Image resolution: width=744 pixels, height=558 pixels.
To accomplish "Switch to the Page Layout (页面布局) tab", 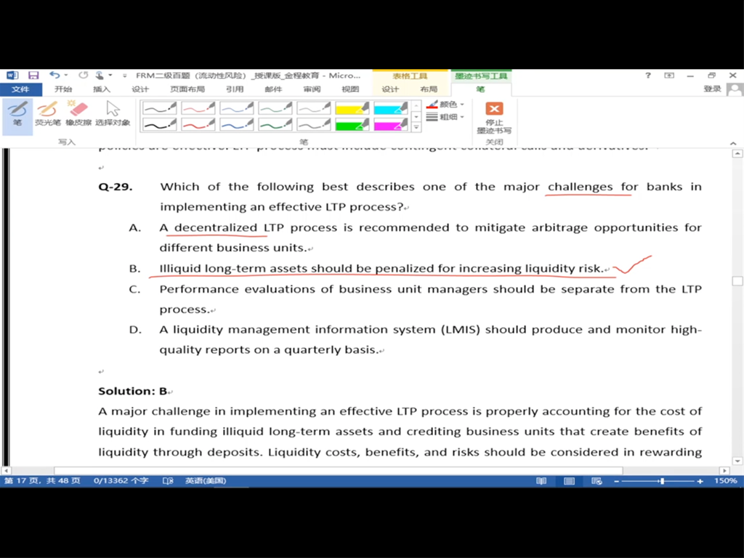I will 187,89.
